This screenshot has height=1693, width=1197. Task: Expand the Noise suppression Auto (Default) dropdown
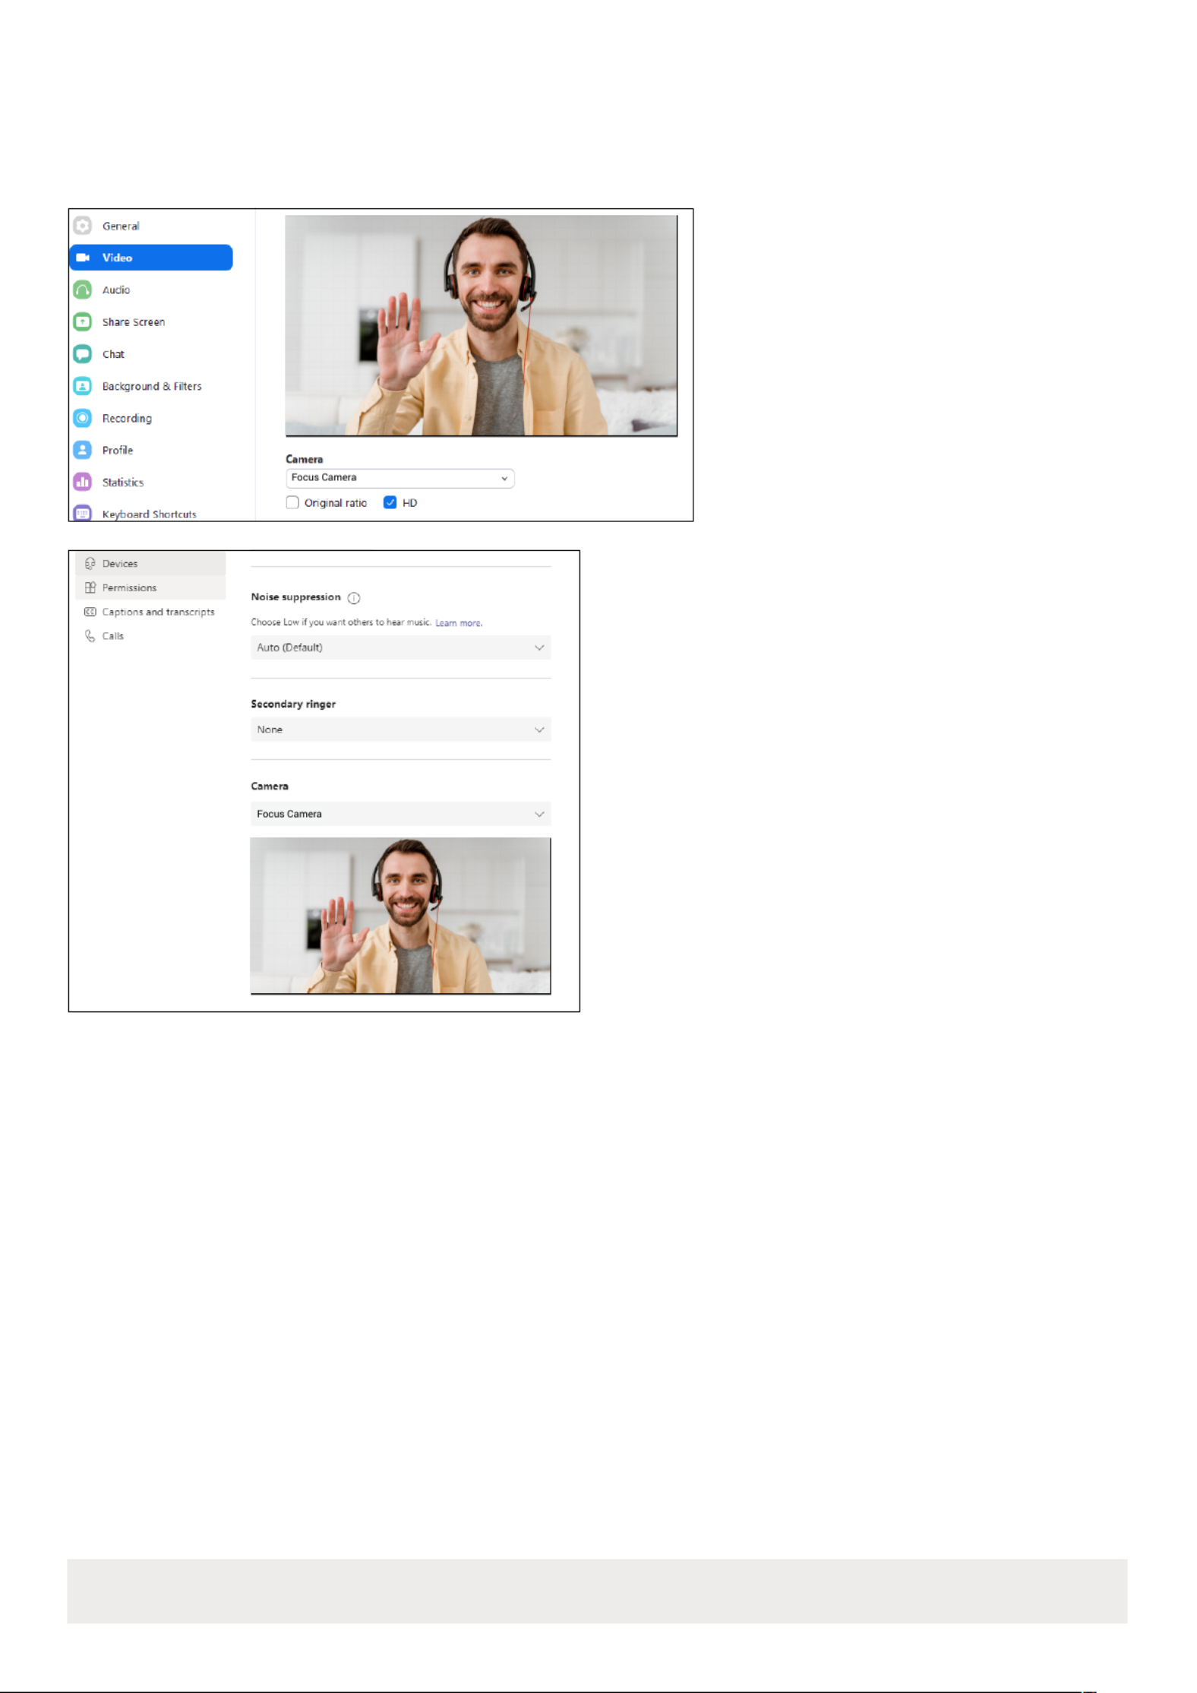point(400,647)
